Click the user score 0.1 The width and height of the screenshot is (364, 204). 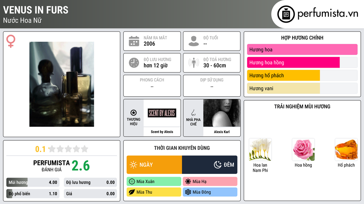[41, 149]
